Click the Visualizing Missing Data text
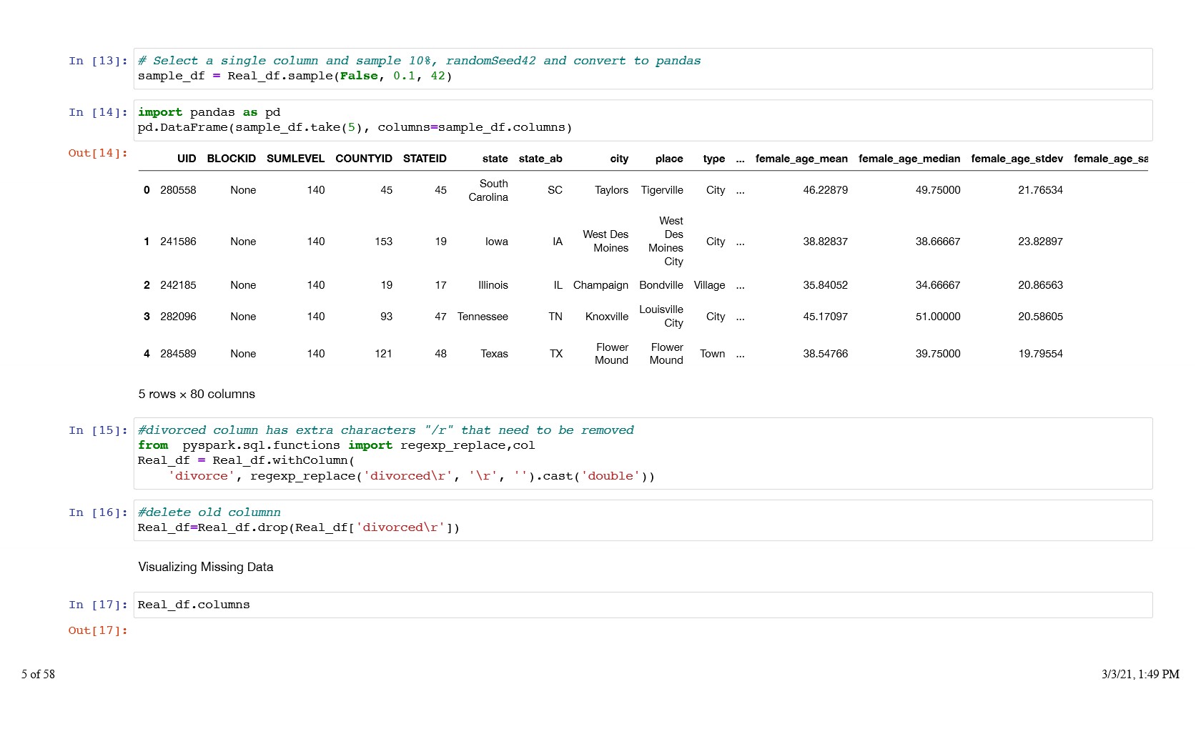 click(206, 567)
